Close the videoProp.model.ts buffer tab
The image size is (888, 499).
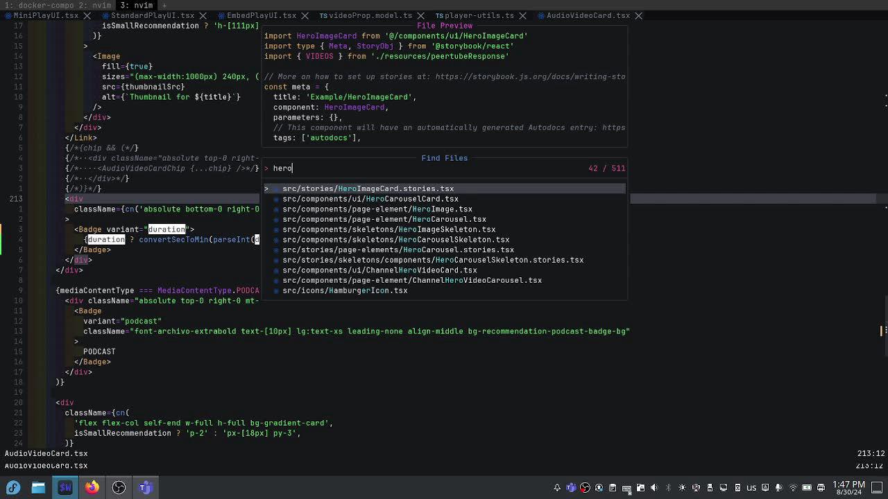(421, 15)
